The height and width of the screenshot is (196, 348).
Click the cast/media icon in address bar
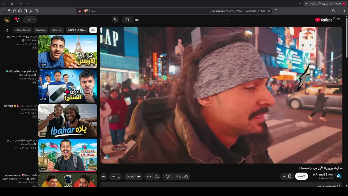pos(94,11)
